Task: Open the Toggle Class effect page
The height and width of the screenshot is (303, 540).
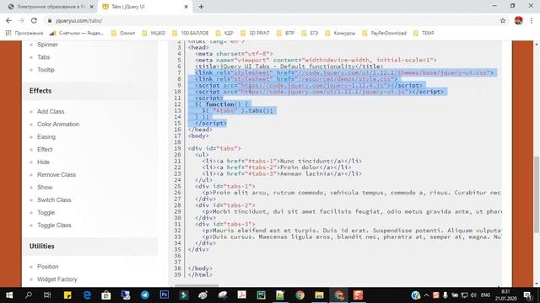Action: tap(54, 226)
